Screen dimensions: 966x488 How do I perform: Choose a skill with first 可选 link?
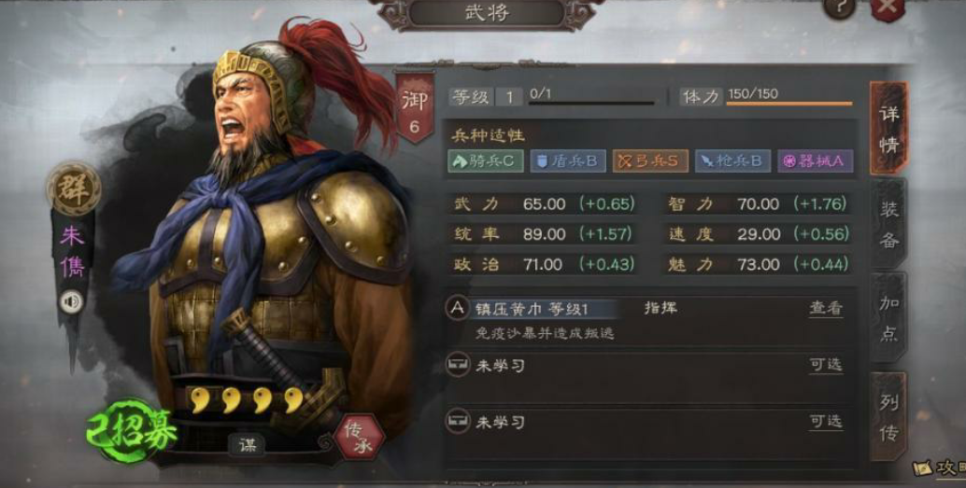point(826,366)
